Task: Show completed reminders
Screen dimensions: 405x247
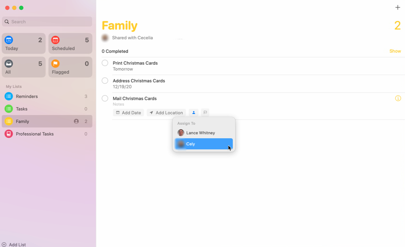Action: [395, 51]
